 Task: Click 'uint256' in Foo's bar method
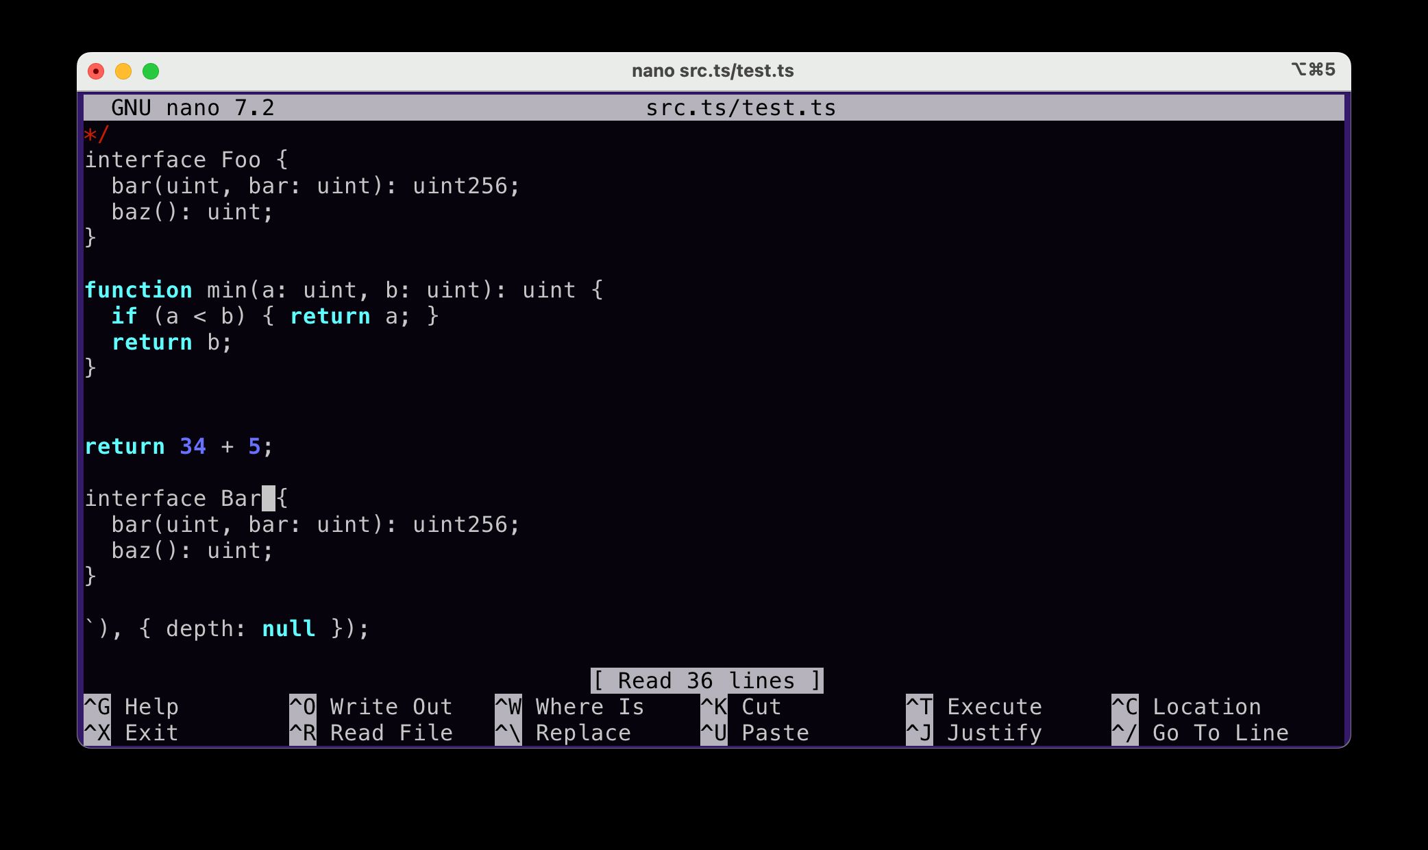(x=460, y=186)
